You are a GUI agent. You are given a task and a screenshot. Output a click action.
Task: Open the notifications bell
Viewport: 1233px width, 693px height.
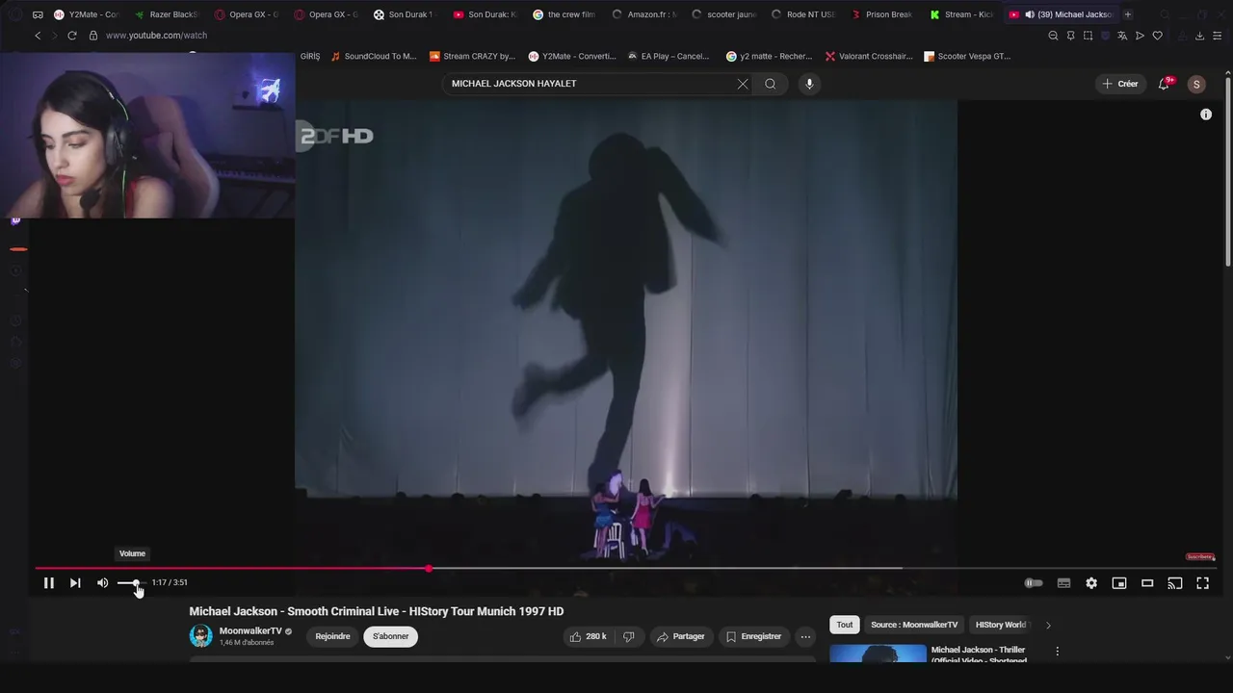point(1164,84)
